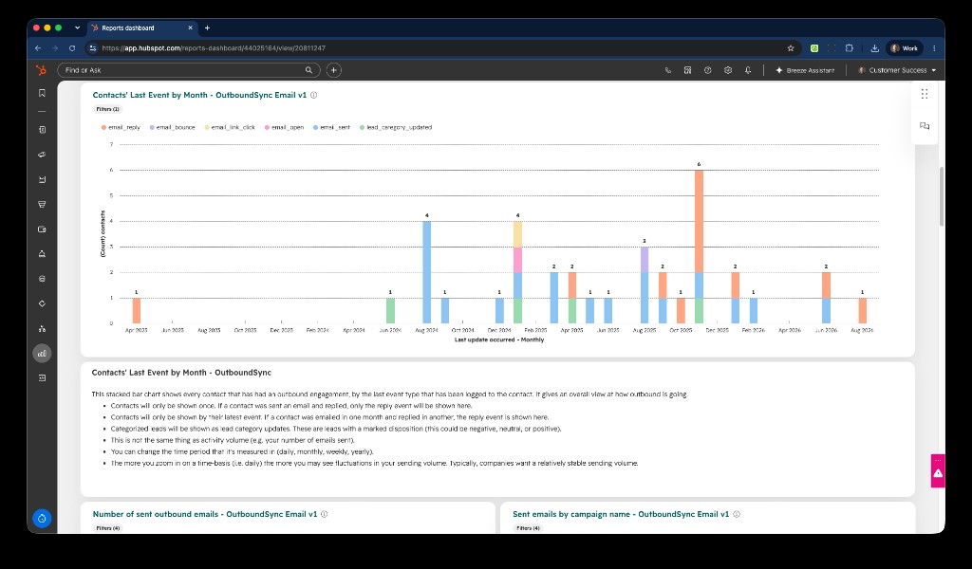The height and width of the screenshot is (569, 972).
Task: Click the browser address bar URL
Action: 214,47
